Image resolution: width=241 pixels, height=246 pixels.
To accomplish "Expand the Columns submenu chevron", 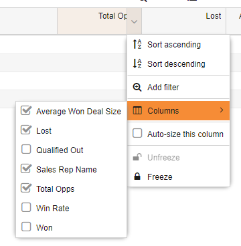I will [x=222, y=110].
